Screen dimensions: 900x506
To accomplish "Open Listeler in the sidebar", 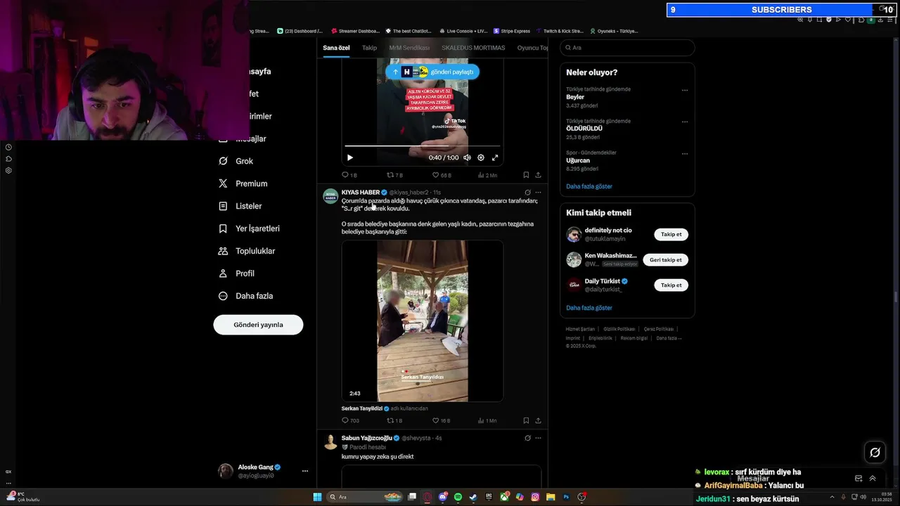I will point(240,206).
